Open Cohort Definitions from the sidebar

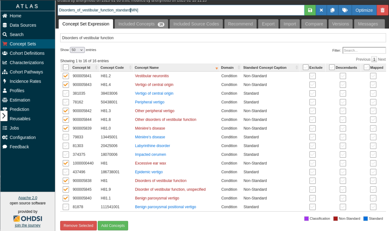pyautogui.click(x=27, y=53)
